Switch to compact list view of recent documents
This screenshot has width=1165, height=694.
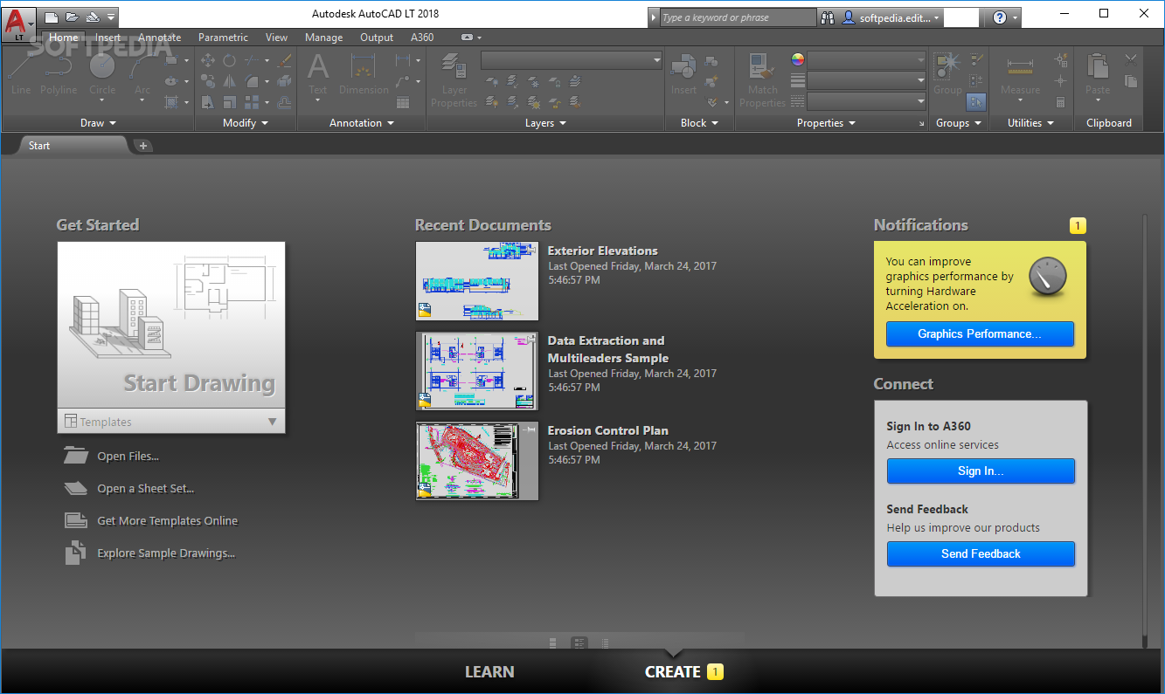click(x=603, y=643)
